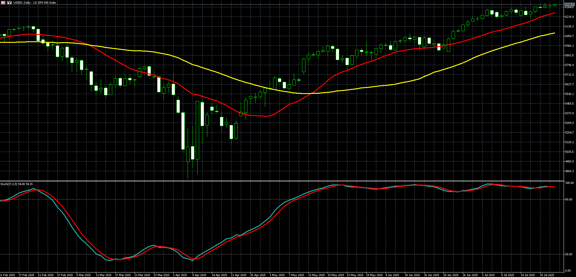This screenshot has width=576, height=277.
Task: Click the 11 Feb 2025 date label
Action: point(8,275)
